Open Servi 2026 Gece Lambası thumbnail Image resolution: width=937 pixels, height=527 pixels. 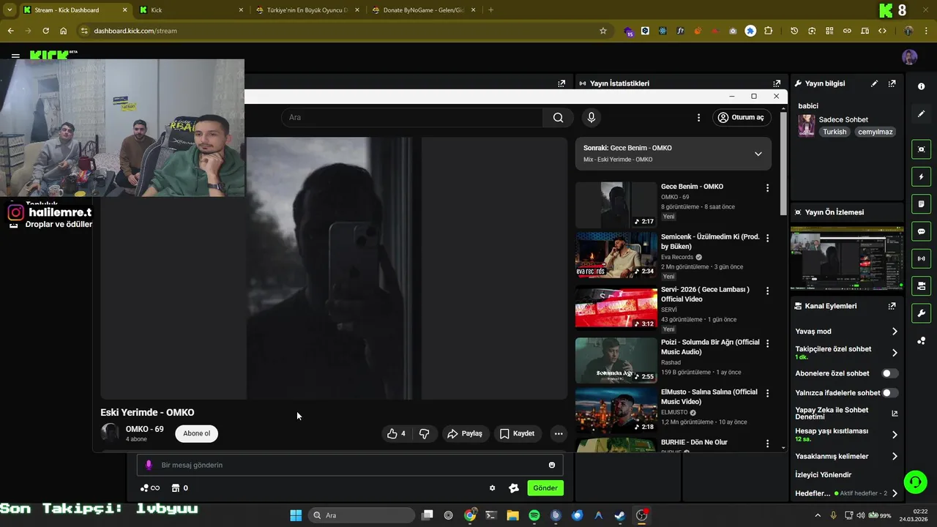pyautogui.click(x=616, y=307)
